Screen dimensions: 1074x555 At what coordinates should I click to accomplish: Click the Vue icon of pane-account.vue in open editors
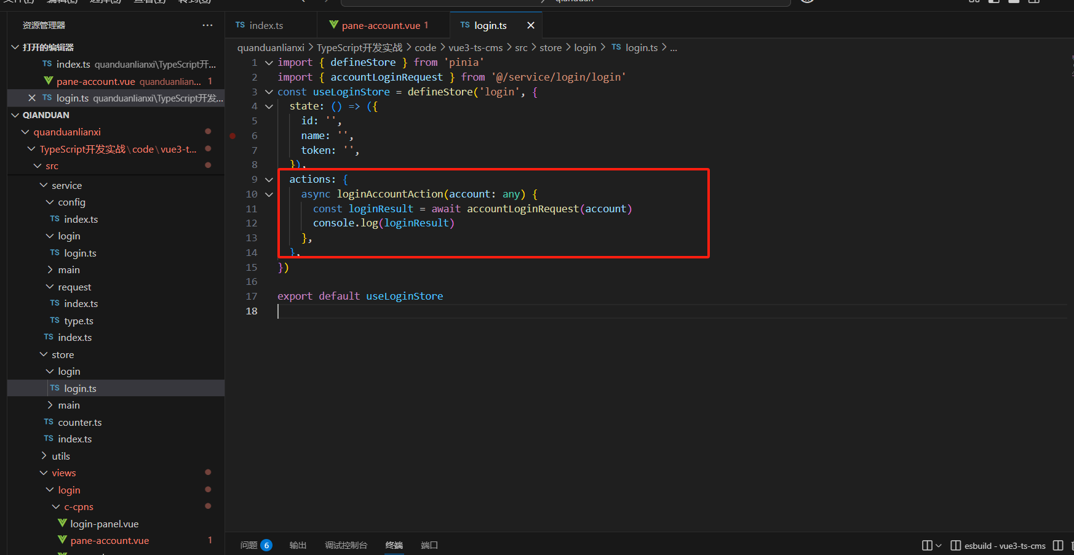[x=49, y=81]
